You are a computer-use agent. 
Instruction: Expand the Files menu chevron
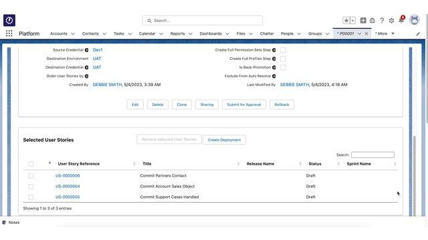(x=251, y=34)
